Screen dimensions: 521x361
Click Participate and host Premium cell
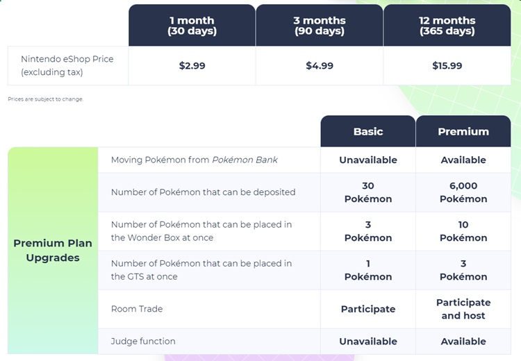[463, 309]
